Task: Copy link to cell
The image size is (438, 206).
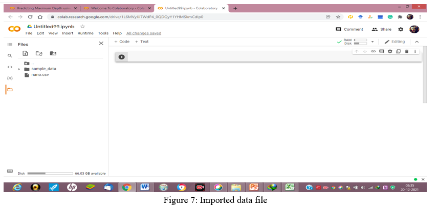Action: (373, 51)
